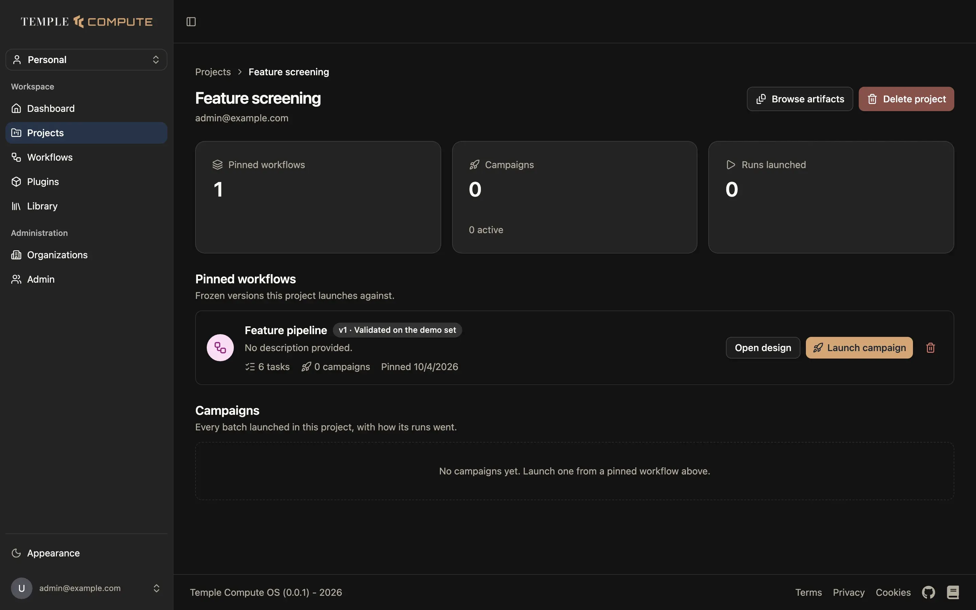Click Browse artifacts button
Viewport: 976px width, 610px height.
click(x=800, y=99)
